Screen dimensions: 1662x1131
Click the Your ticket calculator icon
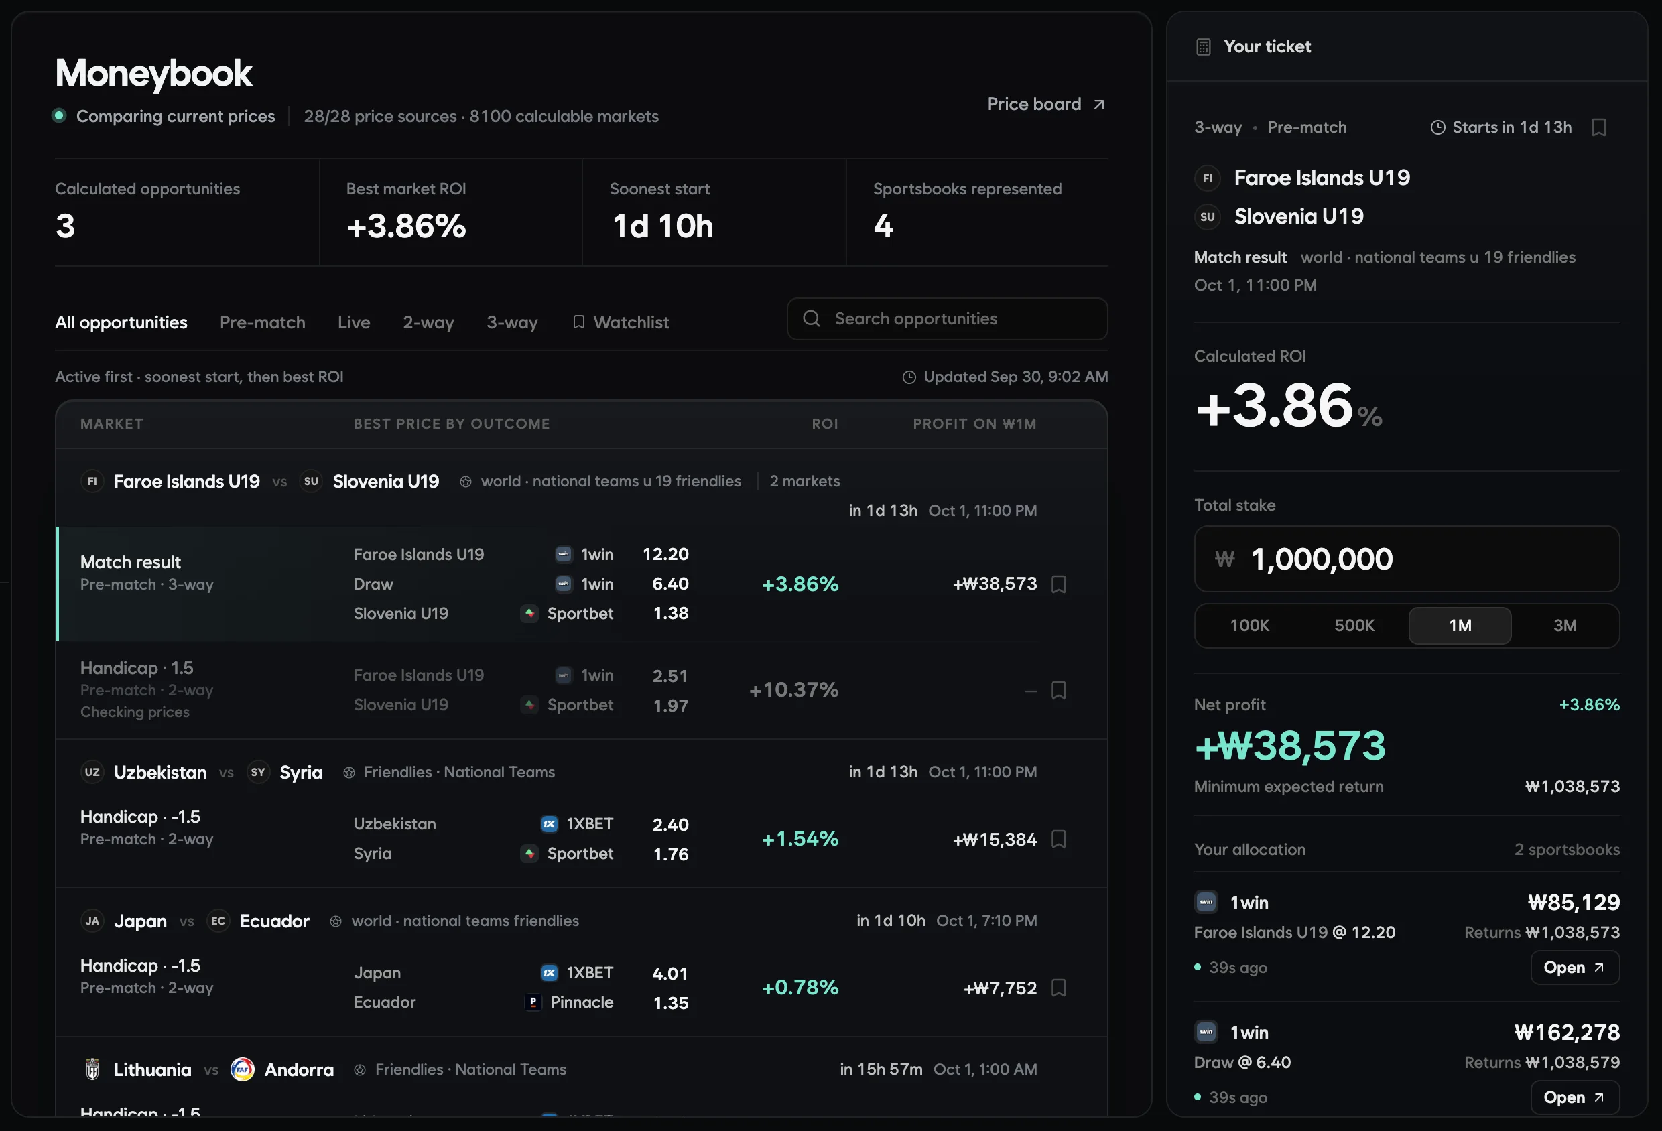pos(1204,47)
